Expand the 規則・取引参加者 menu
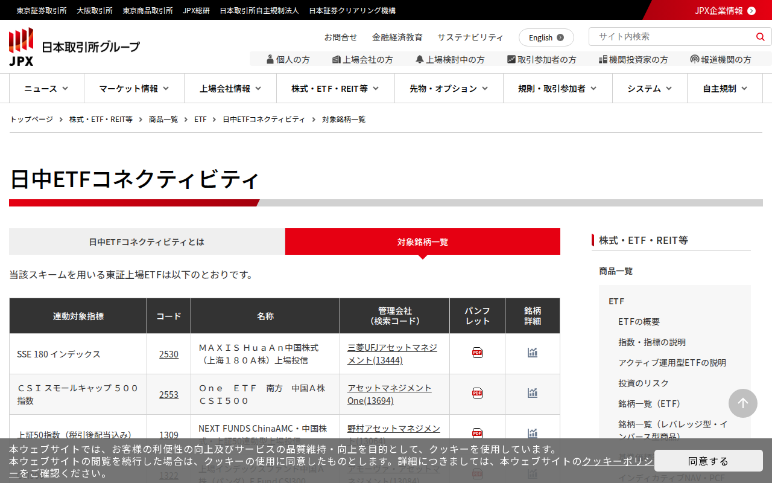Screen dimensions: 772x483 point(558,88)
